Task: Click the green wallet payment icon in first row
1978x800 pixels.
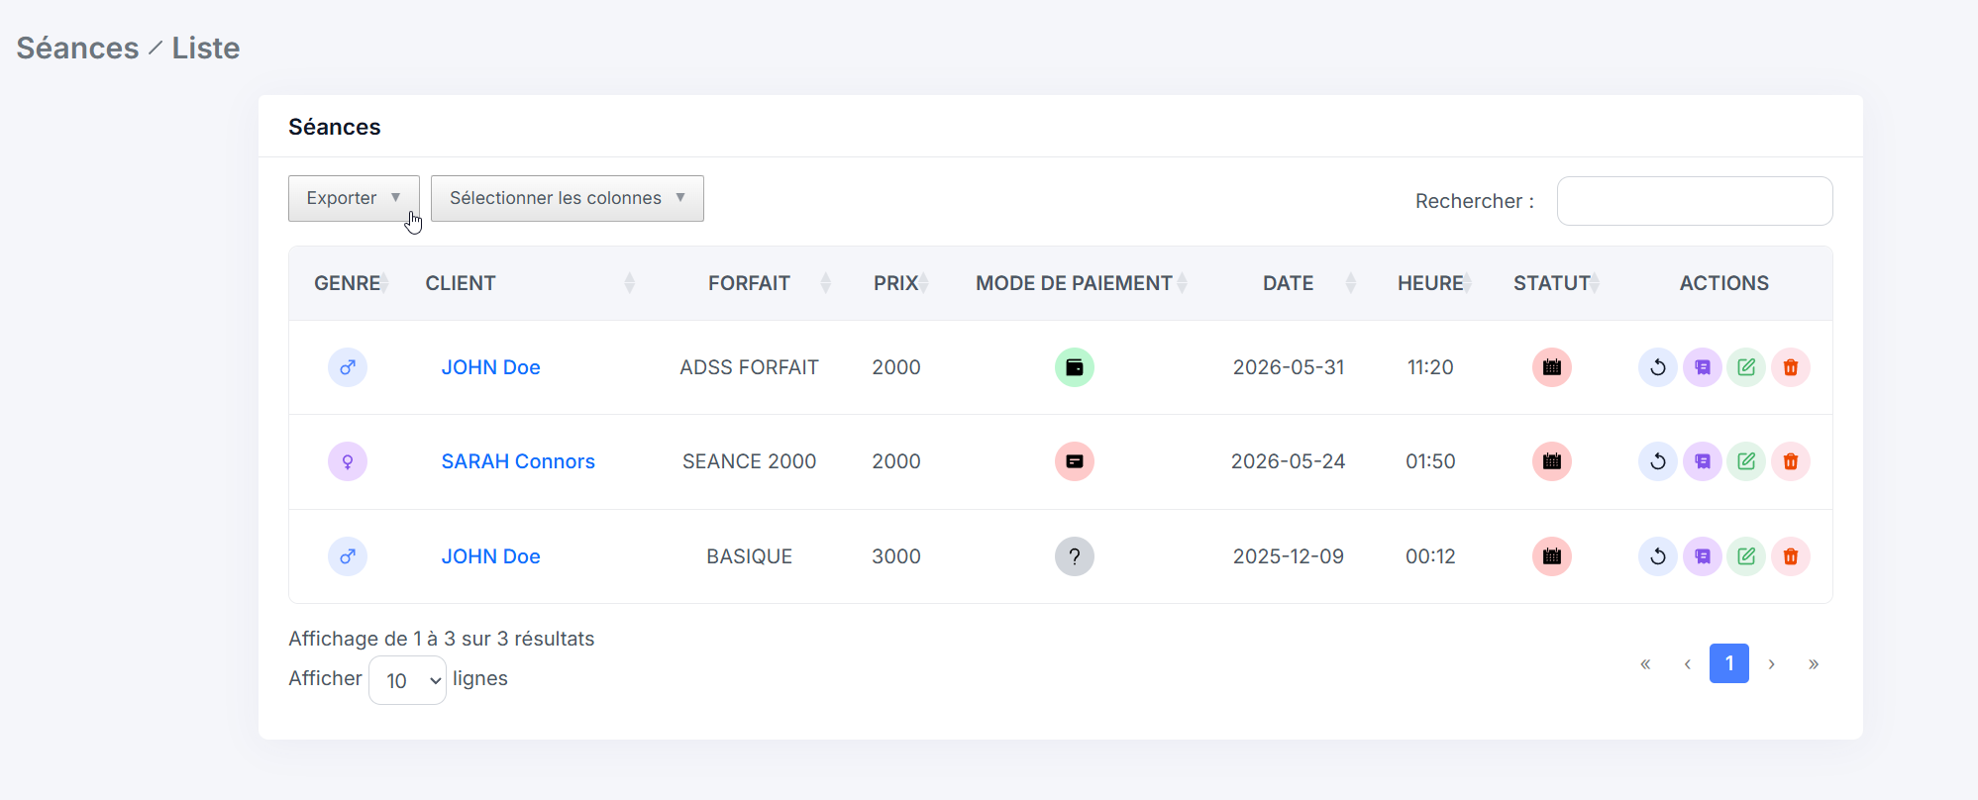Action: [1075, 367]
